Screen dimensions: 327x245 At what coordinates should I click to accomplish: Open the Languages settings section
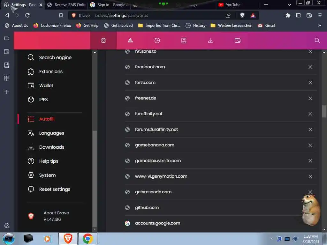pos(46,133)
